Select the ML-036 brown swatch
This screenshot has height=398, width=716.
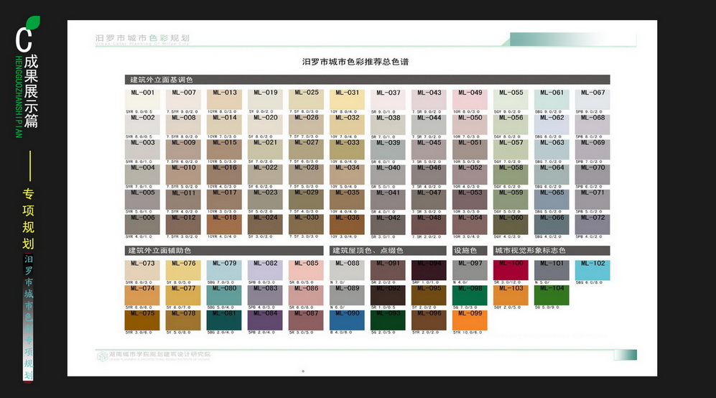pyautogui.click(x=347, y=224)
